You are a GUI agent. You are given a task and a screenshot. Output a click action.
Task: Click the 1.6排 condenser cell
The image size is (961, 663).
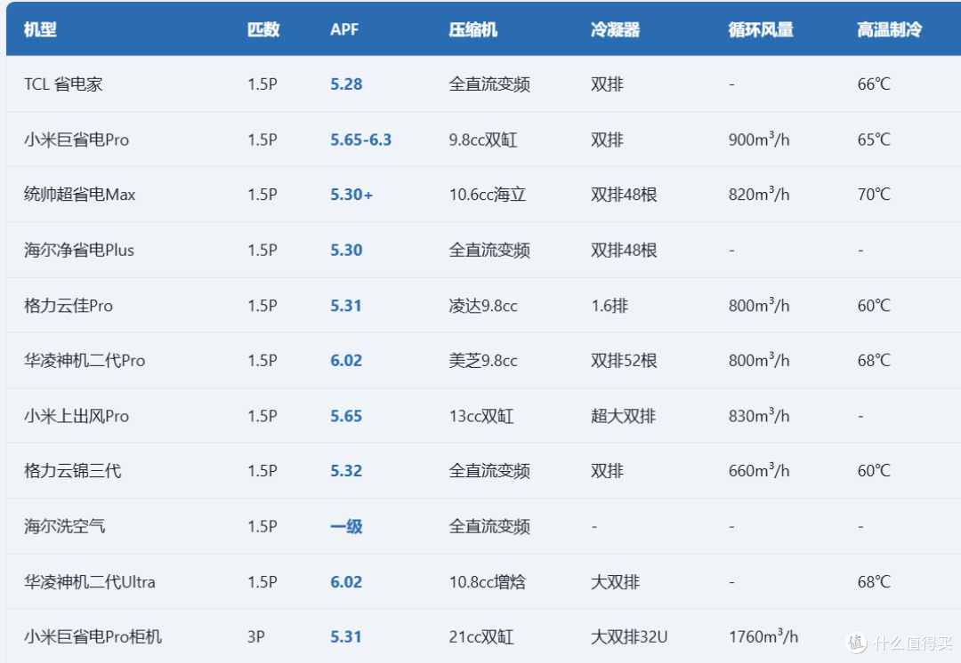pyautogui.click(x=610, y=306)
